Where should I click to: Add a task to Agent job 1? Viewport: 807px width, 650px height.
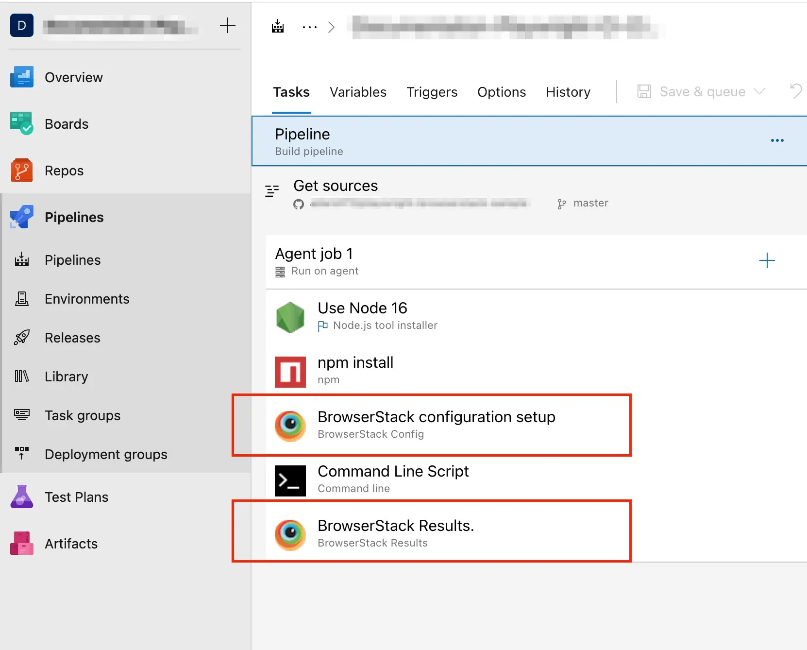(x=767, y=261)
